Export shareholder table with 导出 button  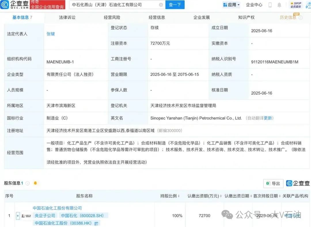coord(273,184)
